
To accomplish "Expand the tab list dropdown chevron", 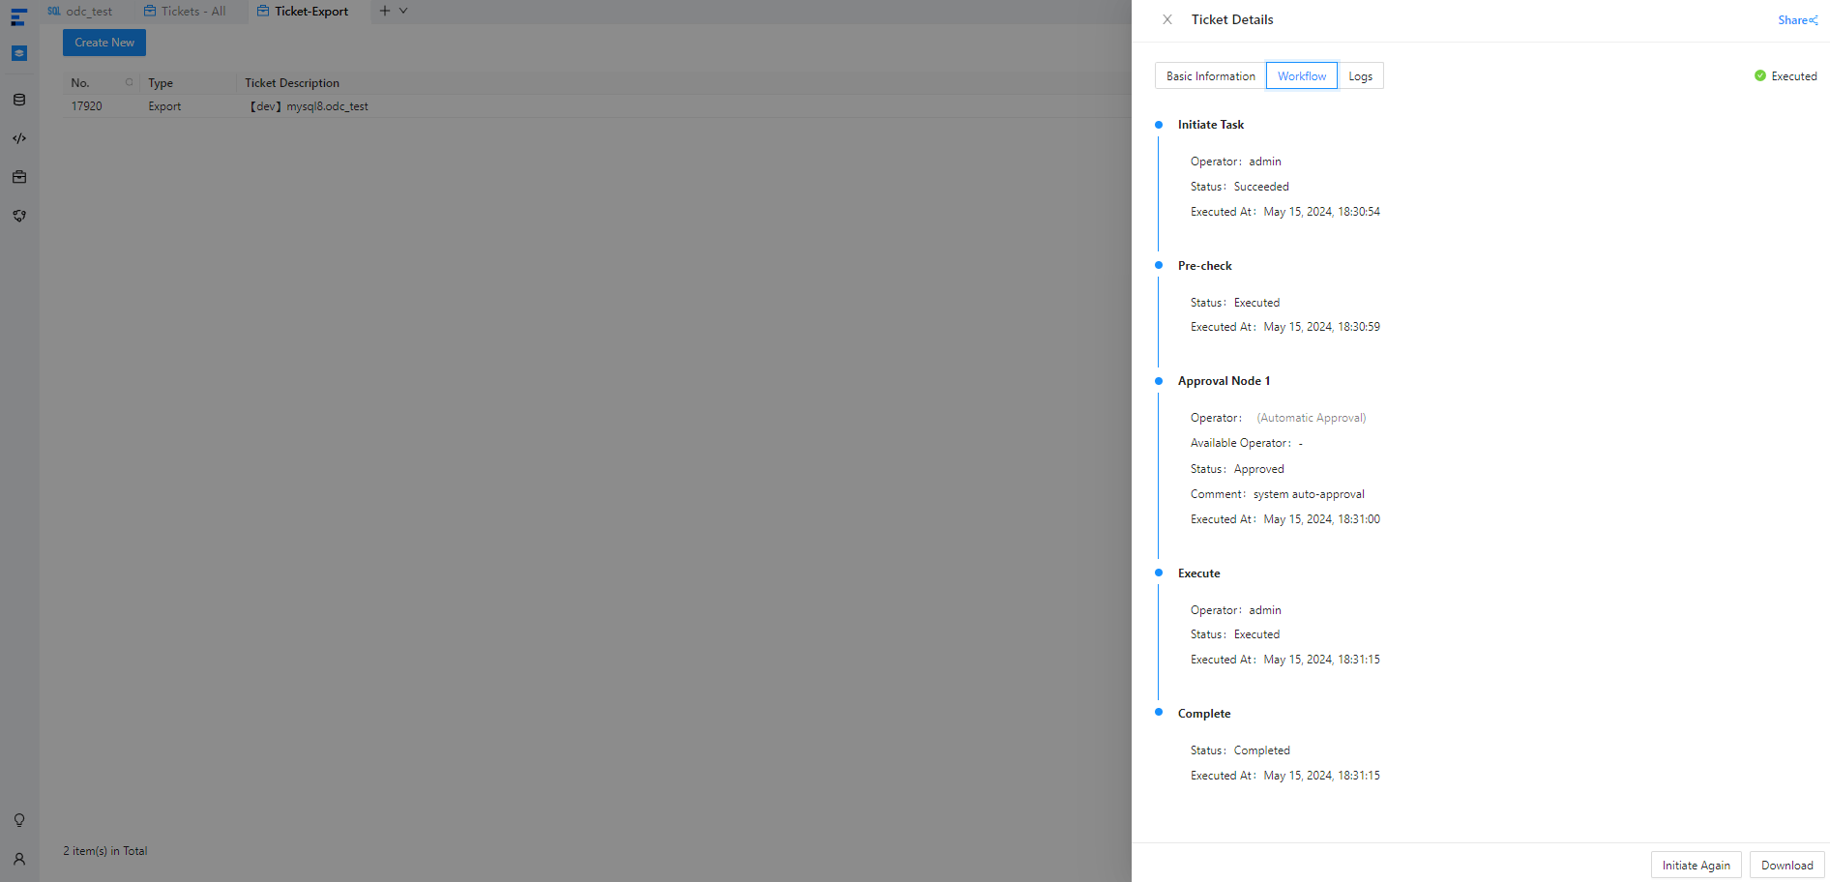I will (x=403, y=11).
